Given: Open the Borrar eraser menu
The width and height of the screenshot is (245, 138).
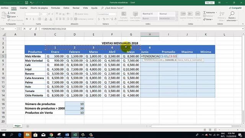Looking at the screenshot, I should click(x=208, y=20).
